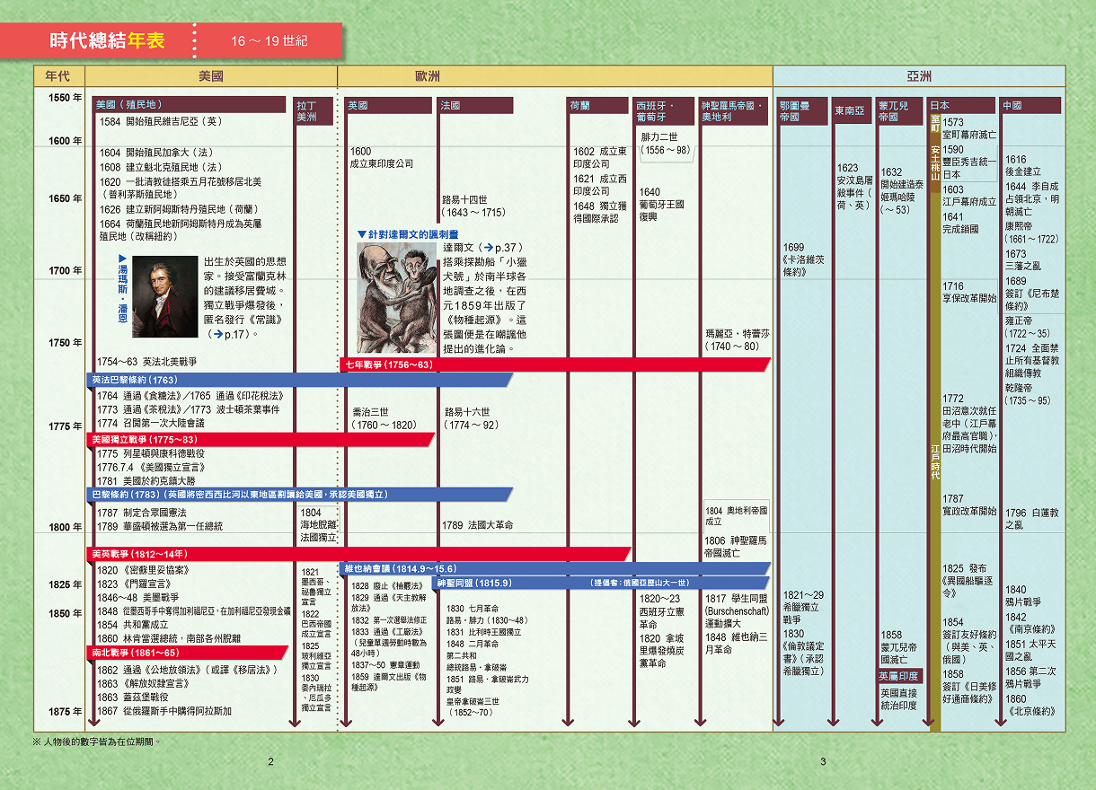
Task: Click the "東南亞" column label
Action: pos(852,111)
